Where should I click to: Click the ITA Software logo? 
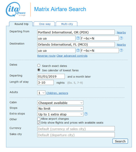(16, 9)
